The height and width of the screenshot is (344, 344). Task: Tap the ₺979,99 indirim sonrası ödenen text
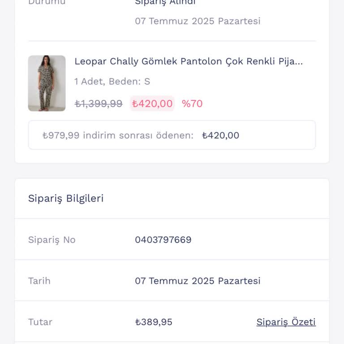[118, 135]
